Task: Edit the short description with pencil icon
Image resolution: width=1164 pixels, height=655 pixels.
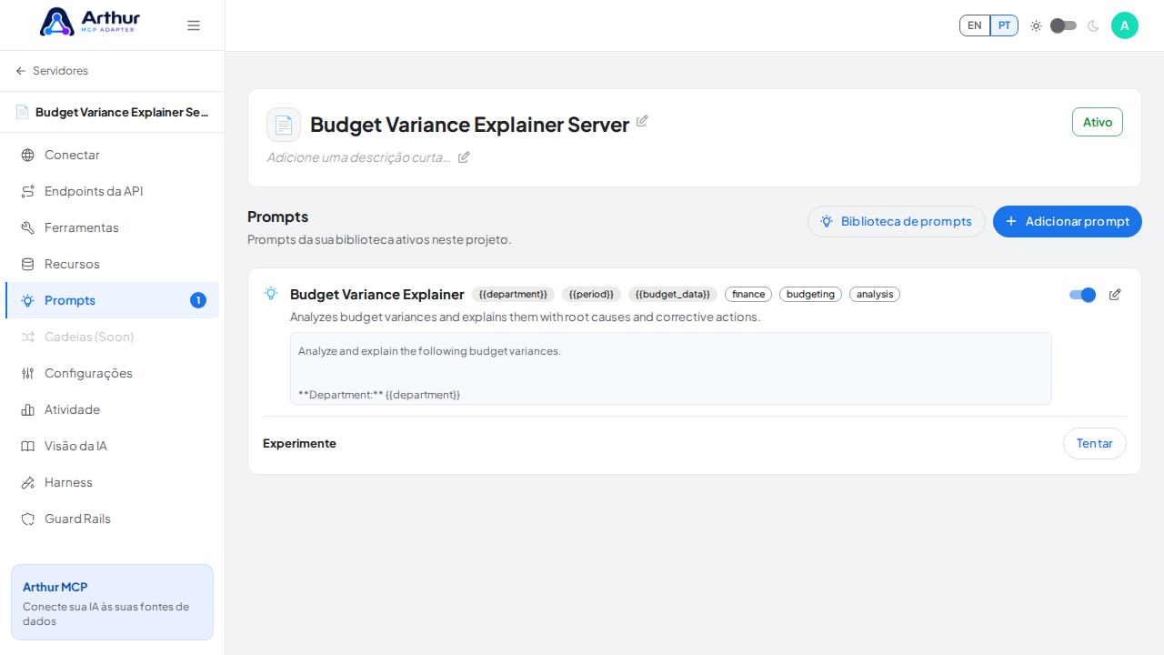Action: point(464,157)
